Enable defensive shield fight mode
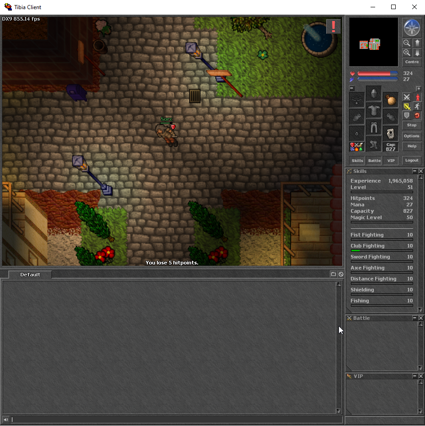 pyautogui.click(x=407, y=115)
